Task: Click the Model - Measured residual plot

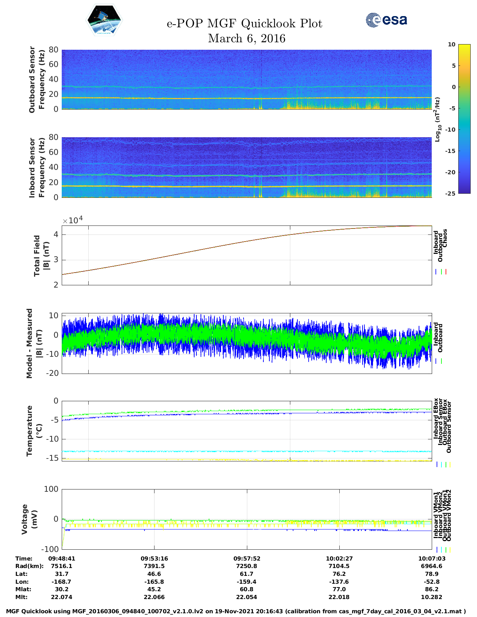Action: pyautogui.click(x=247, y=343)
